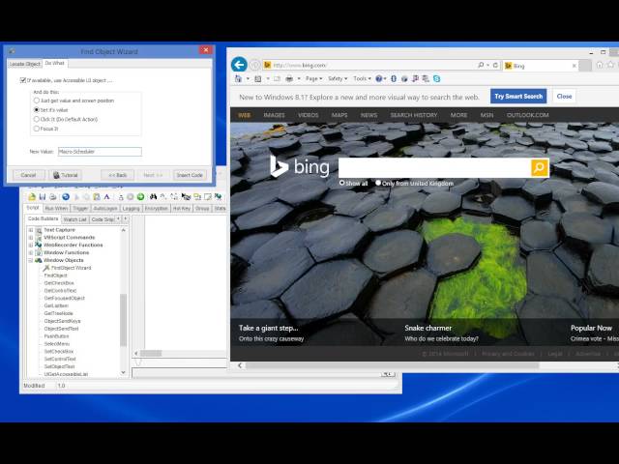Click the magnifier search icon in IE address bar
Screen dimensions: 619x464
coord(481,65)
